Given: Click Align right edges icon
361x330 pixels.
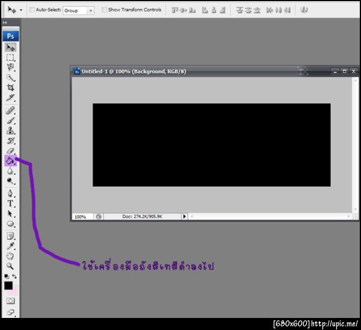Looking at the screenshot, I should coord(223,10).
